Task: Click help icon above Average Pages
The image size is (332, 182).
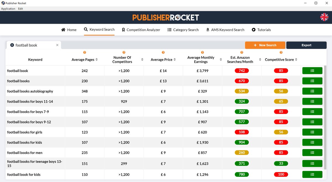Action: point(85,53)
